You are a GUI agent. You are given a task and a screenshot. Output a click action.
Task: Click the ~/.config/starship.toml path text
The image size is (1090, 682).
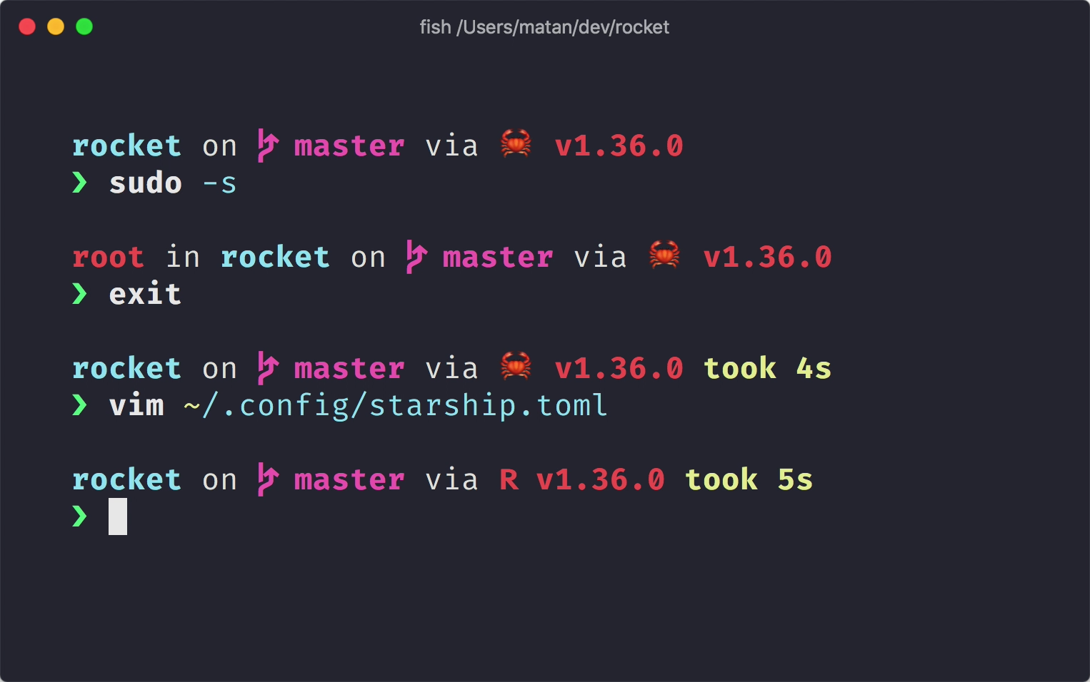pyautogui.click(x=396, y=406)
